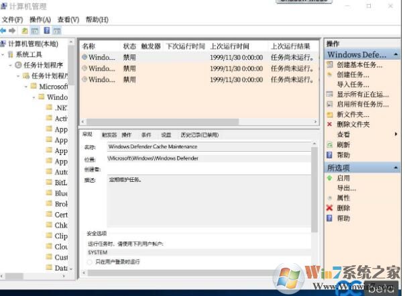Switch to the 常规 tab
This screenshot has width=405, height=296.
click(87, 134)
